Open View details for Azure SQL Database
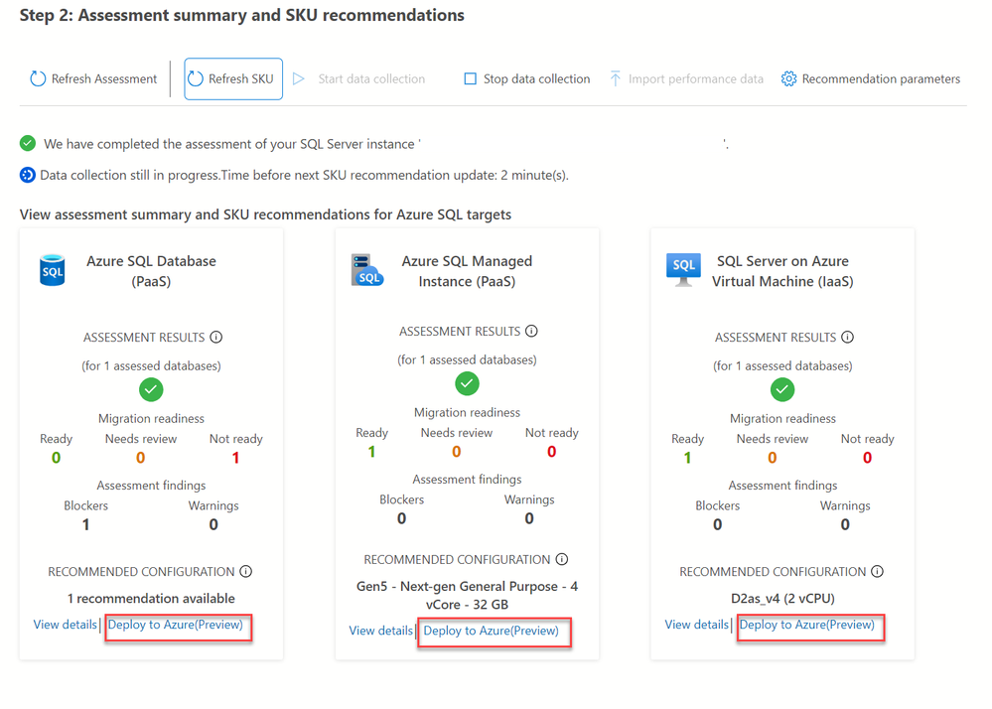Viewport: 992px width, 709px height. coord(66,625)
